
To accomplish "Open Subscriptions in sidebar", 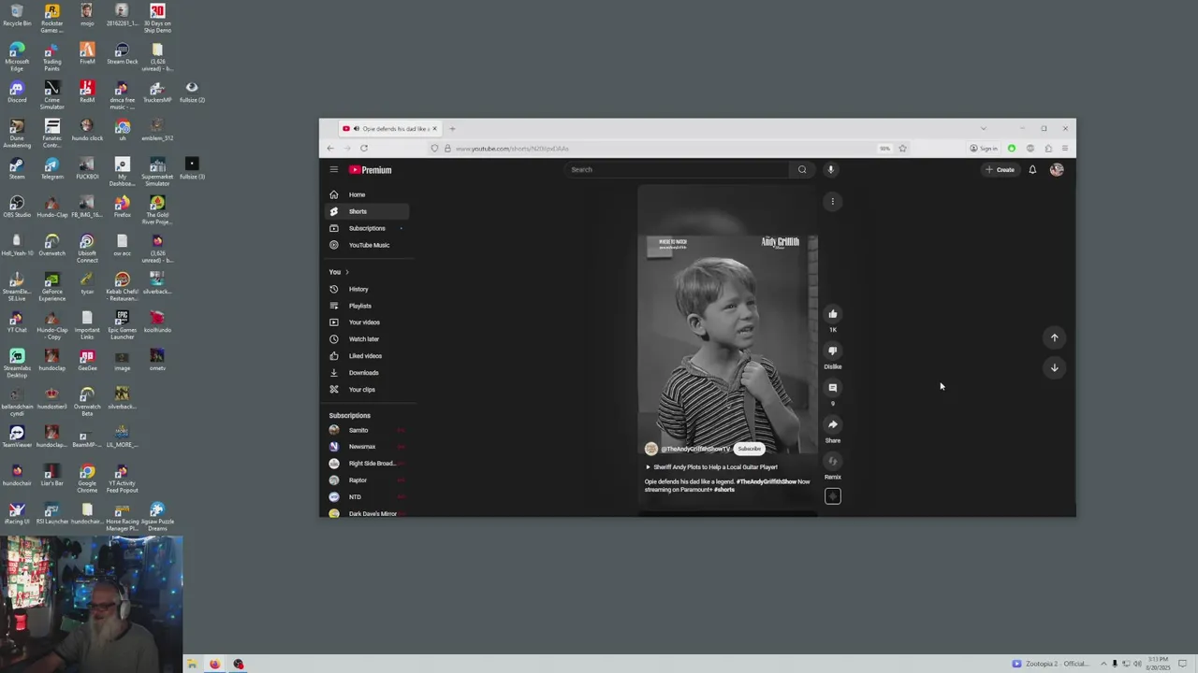I will tap(367, 228).
